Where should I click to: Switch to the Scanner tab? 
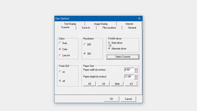pyautogui.click(x=65, y=27)
